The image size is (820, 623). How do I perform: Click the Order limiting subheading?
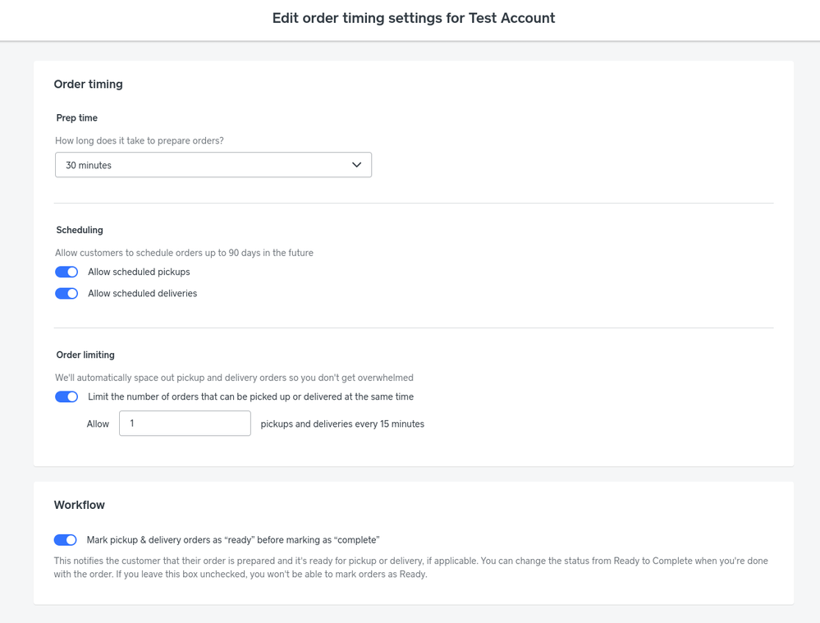[85, 355]
